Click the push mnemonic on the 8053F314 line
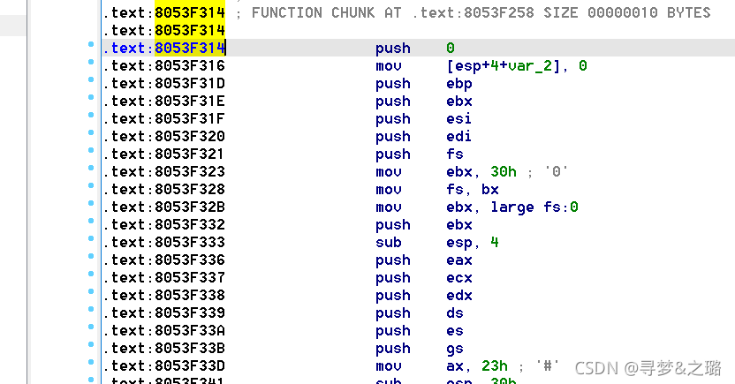The image size is (735, 384). click(x=393, y=49)
